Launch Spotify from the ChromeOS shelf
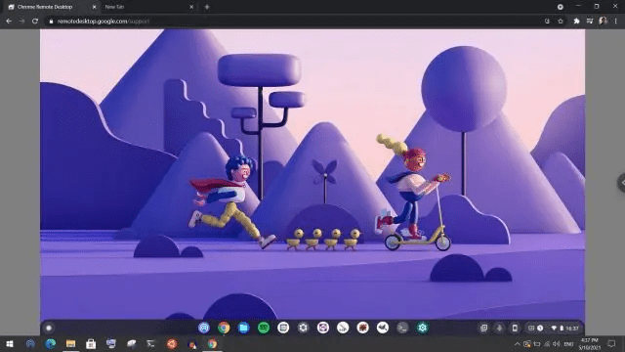Viewport: 625px width, 352px height. (264, 328)
